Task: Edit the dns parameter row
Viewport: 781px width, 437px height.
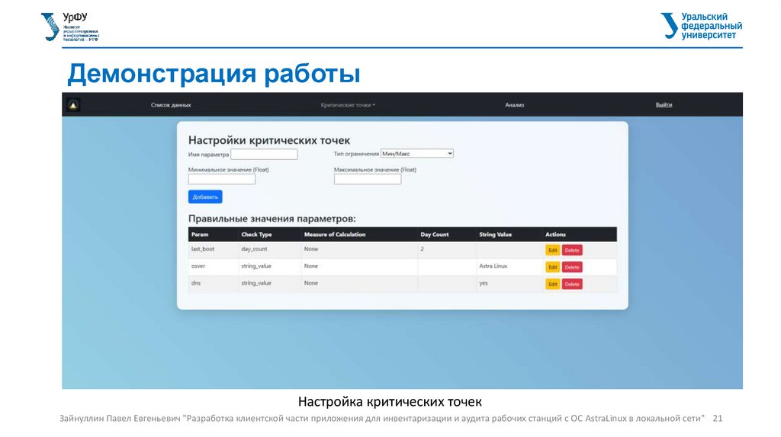Action: (x=552, y=284)
